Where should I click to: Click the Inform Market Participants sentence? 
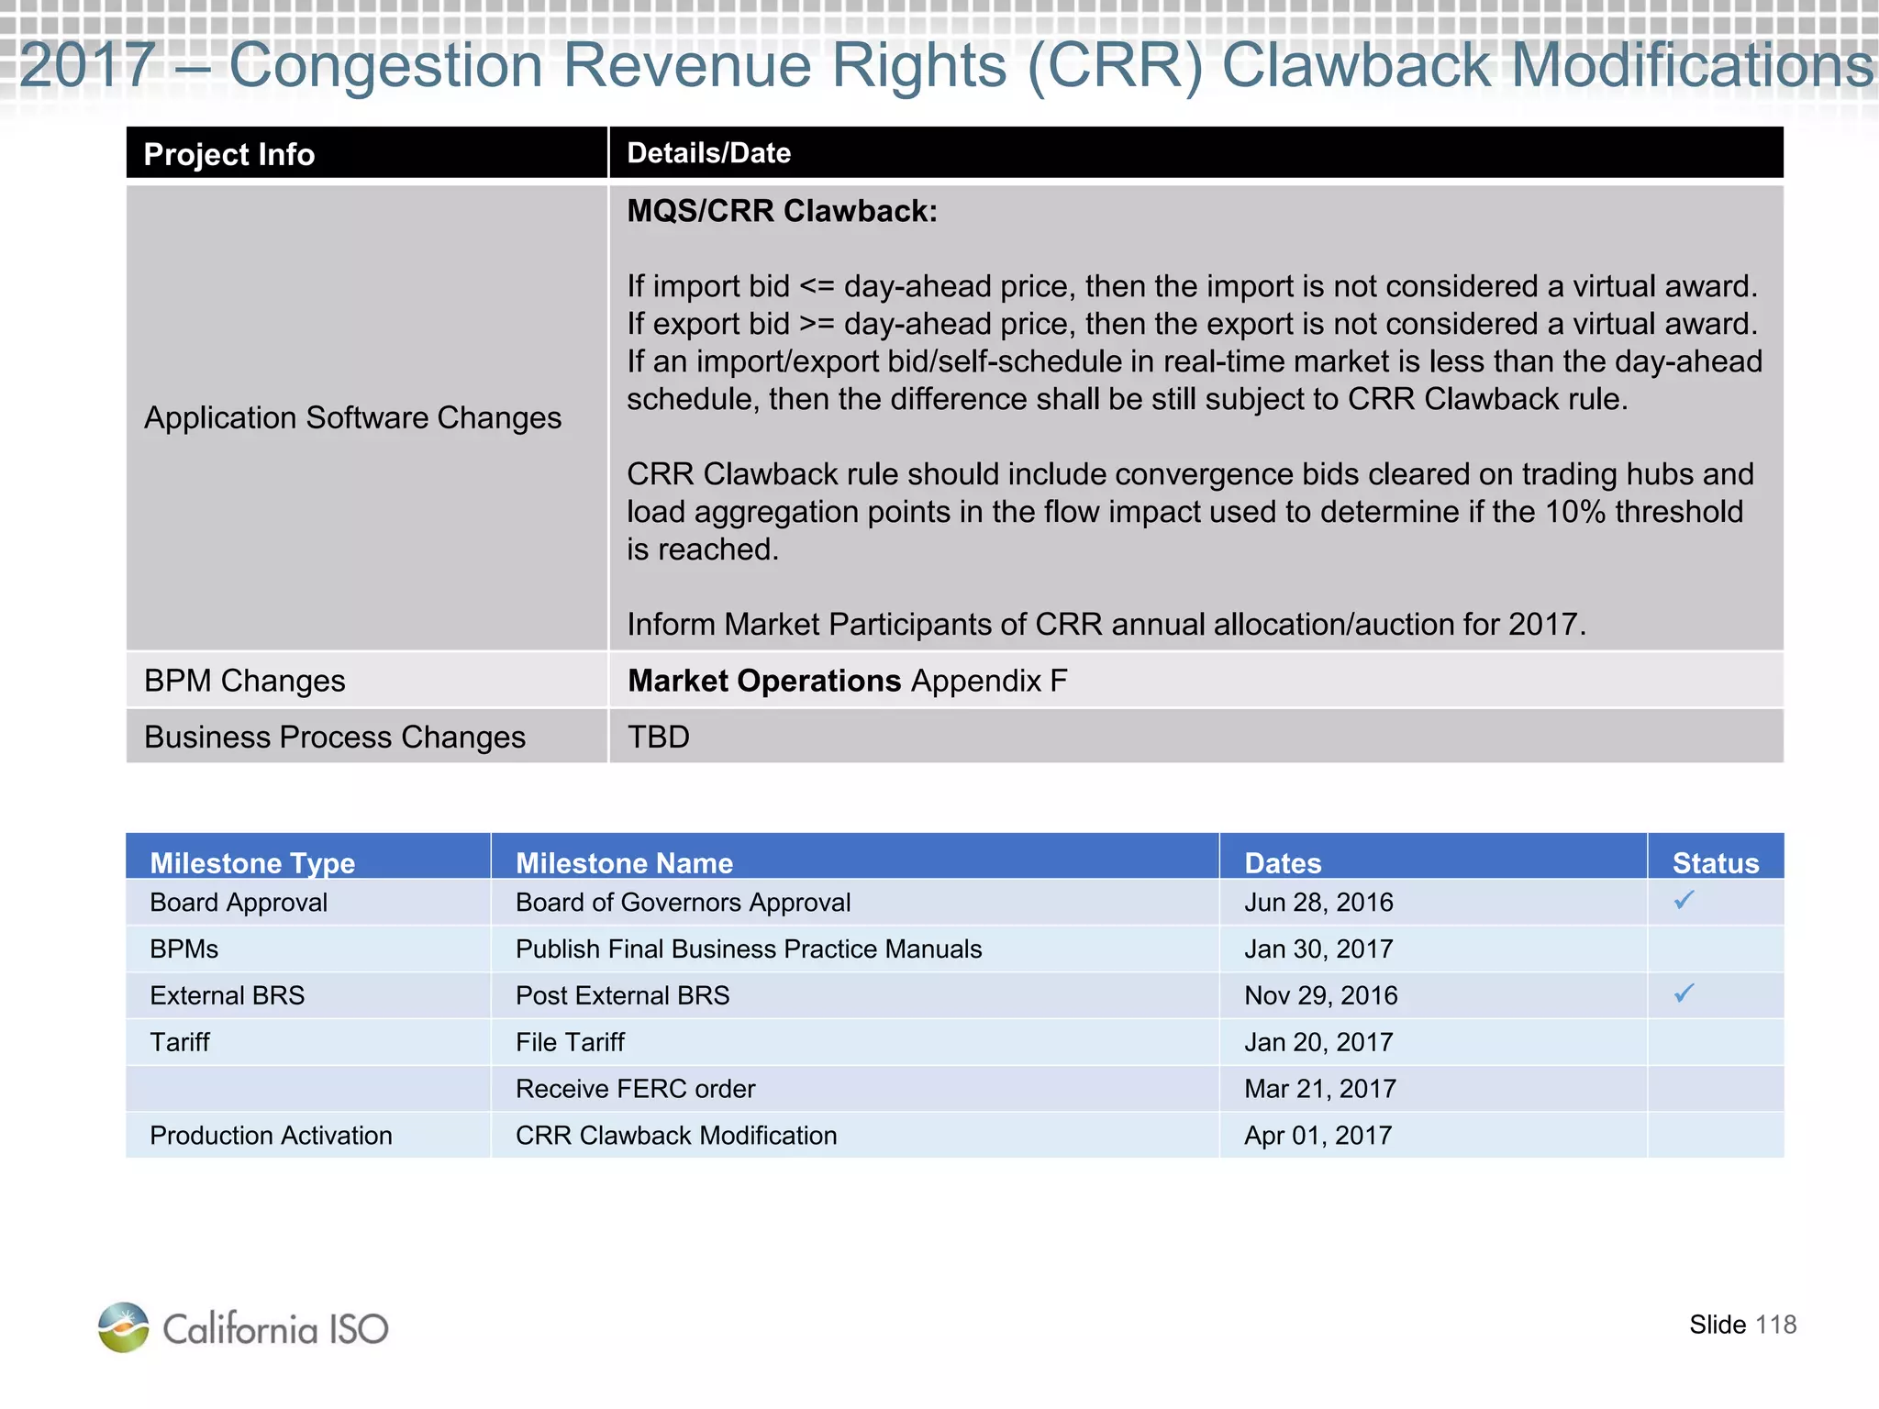click(x=1106, y=625)
